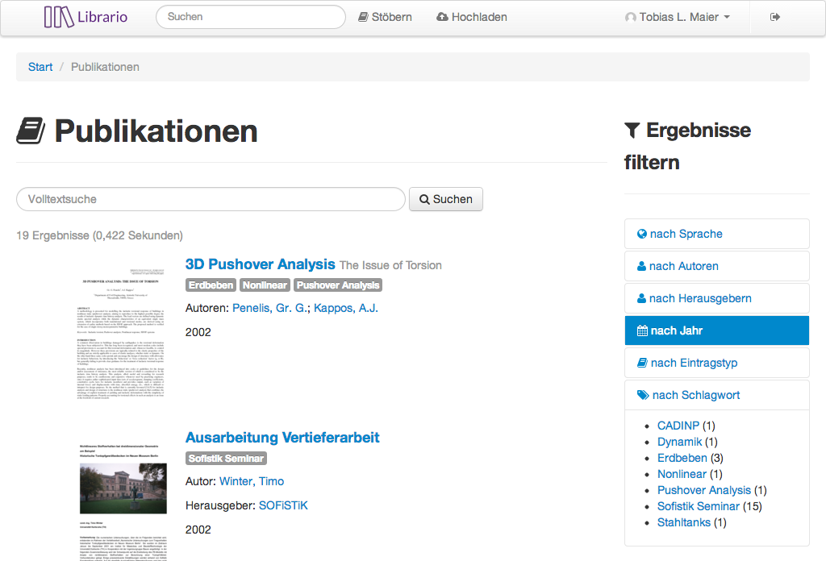Open the "Sofistik Seminar (15)" keyword filter
Image resolution: width=826 pixels, height=561 pixels.
click(x=699, y=506)
